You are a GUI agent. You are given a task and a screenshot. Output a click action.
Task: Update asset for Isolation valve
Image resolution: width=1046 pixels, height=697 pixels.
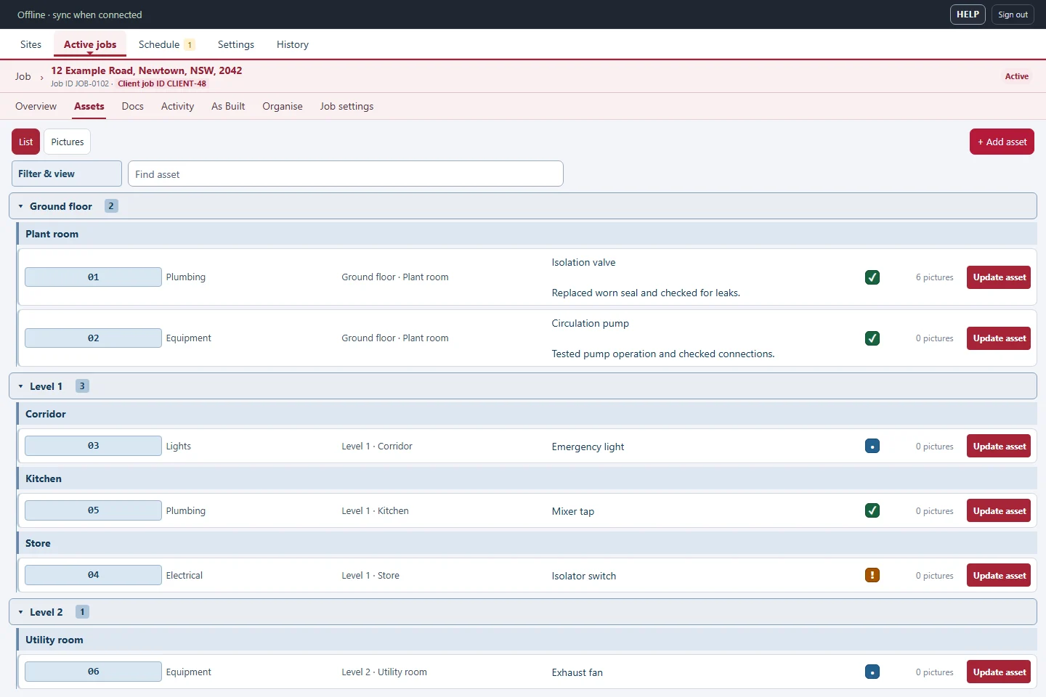[999, 277]
